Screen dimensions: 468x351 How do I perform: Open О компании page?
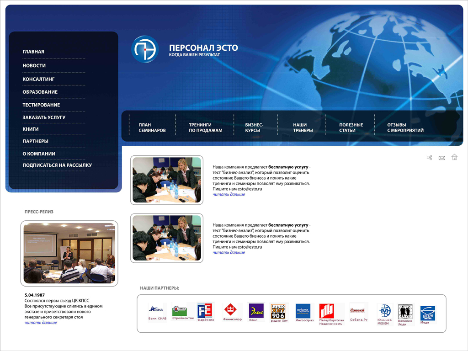(x=39, y=154)
